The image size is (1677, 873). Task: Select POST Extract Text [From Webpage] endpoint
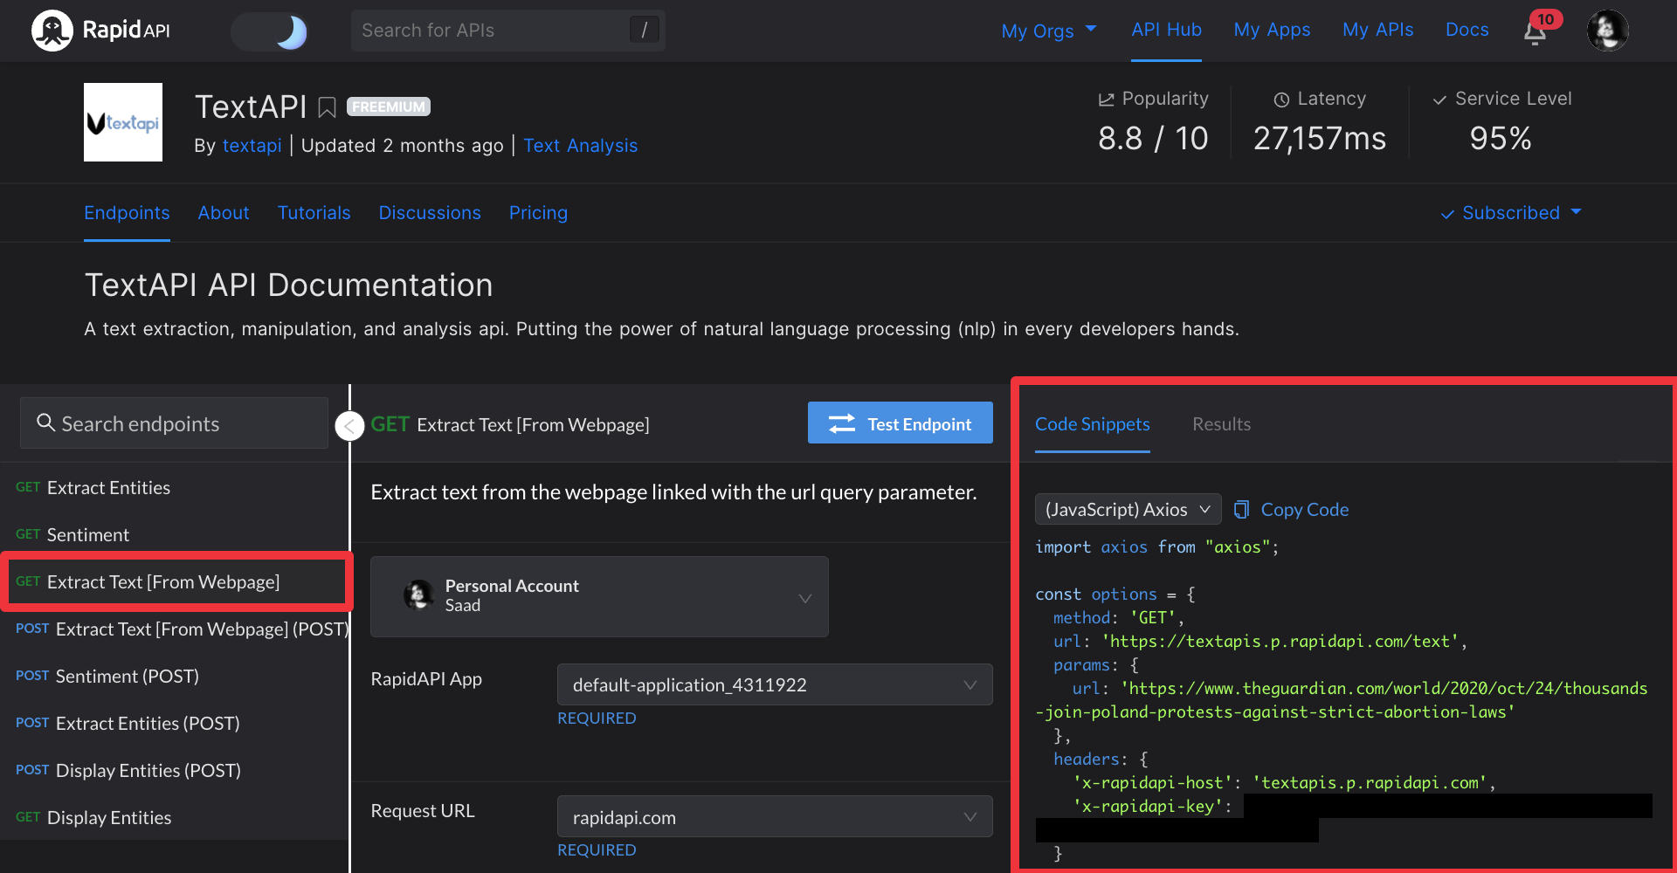tap(175, 629)
